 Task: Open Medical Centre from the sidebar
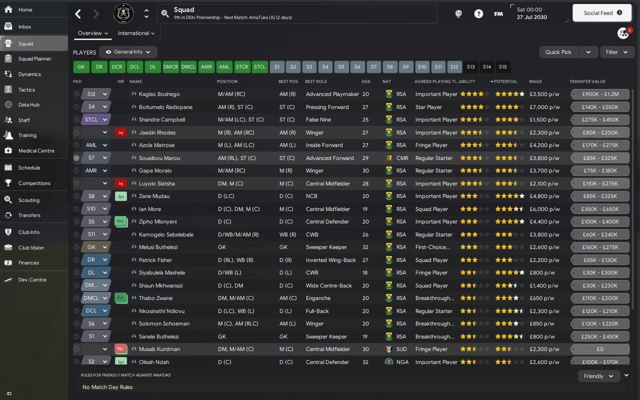[34, 150]
